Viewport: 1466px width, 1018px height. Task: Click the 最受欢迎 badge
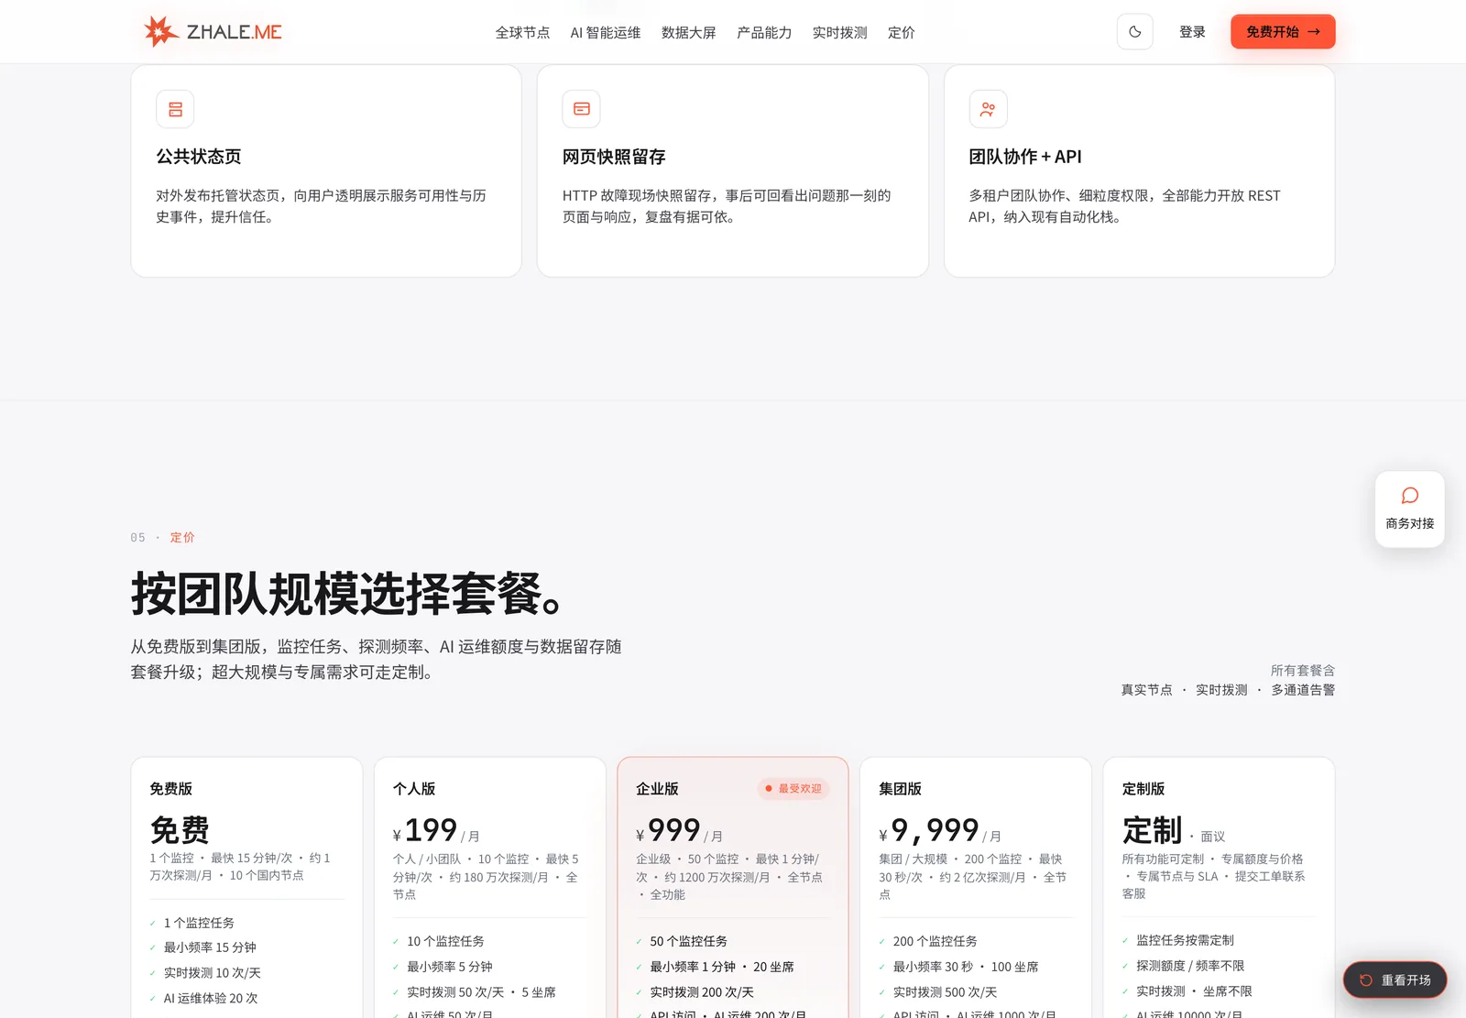point(793,789)
